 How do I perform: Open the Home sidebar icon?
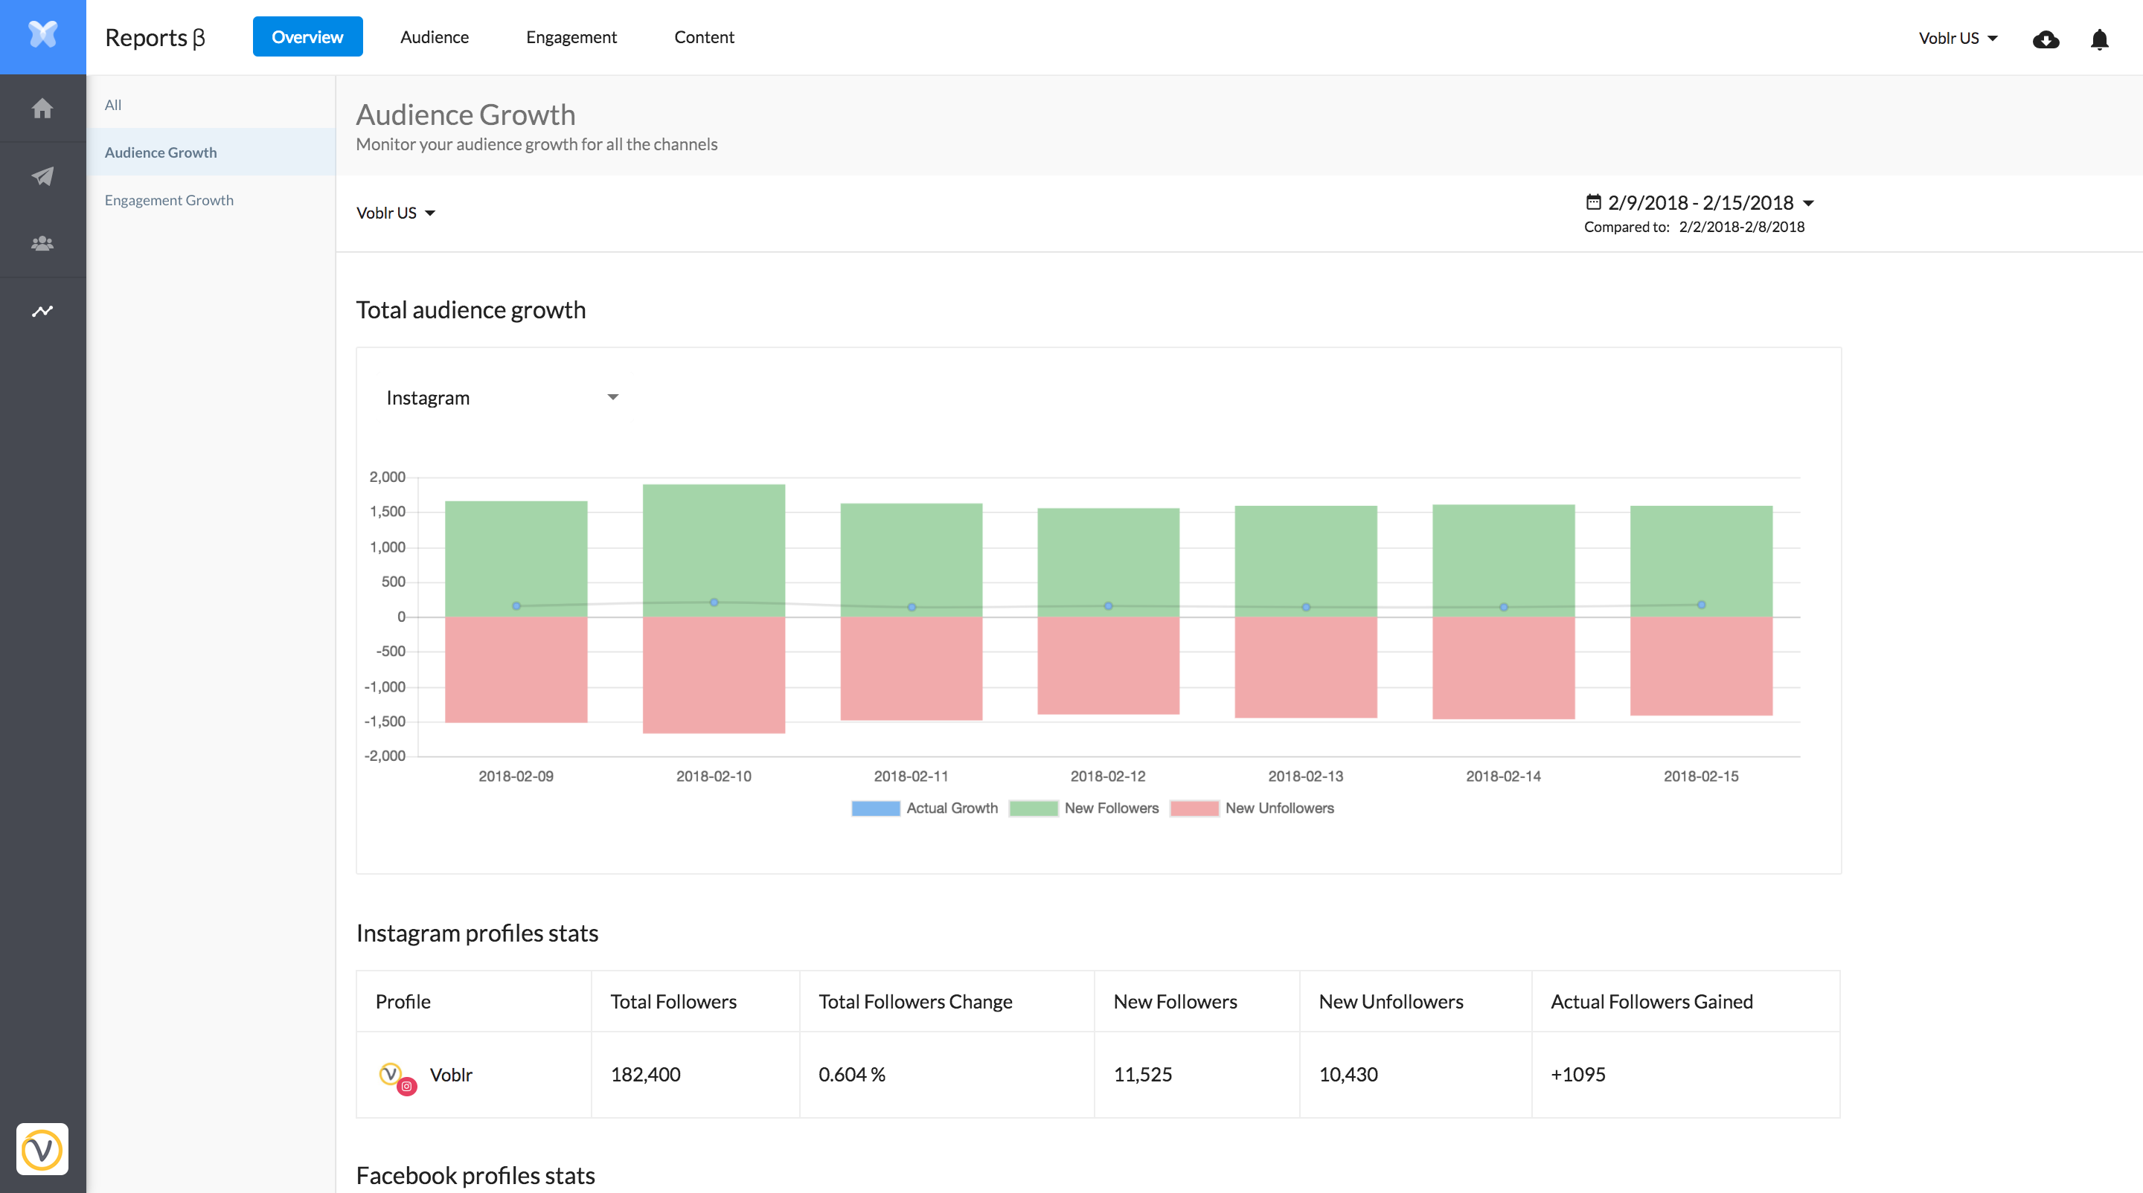[x=42, y=108]
